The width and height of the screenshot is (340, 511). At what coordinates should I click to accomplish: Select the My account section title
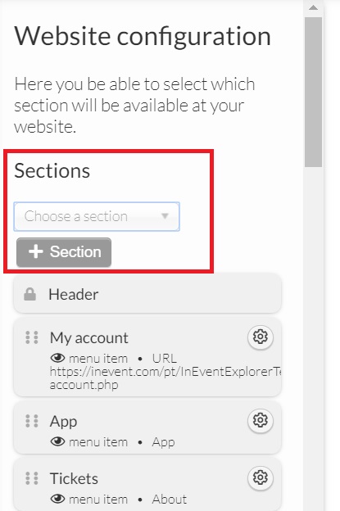[x=89, y=337]
